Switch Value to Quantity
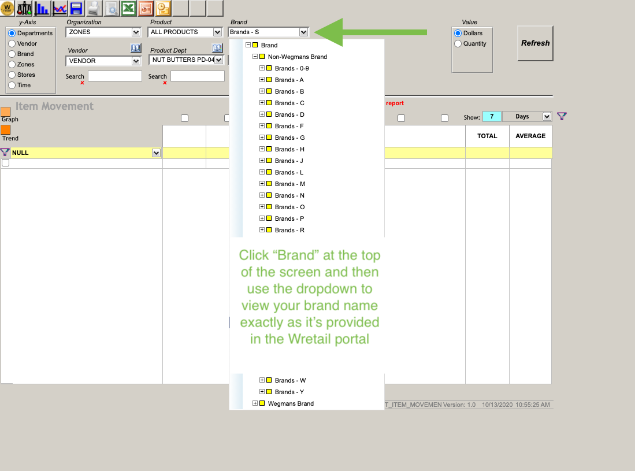This screenshot has width=635, height=471. (x=457, y=43)
